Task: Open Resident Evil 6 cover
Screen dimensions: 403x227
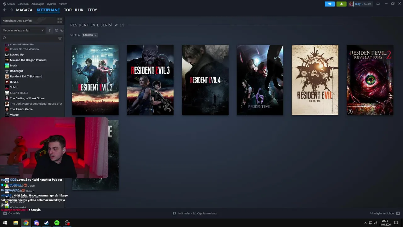Action: [260, 80]
